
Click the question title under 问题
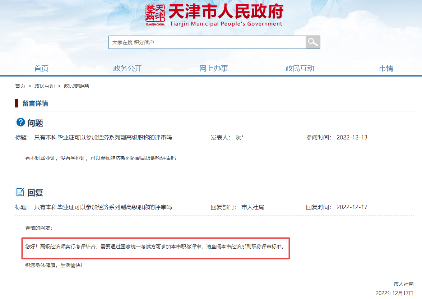coord(103,137)
